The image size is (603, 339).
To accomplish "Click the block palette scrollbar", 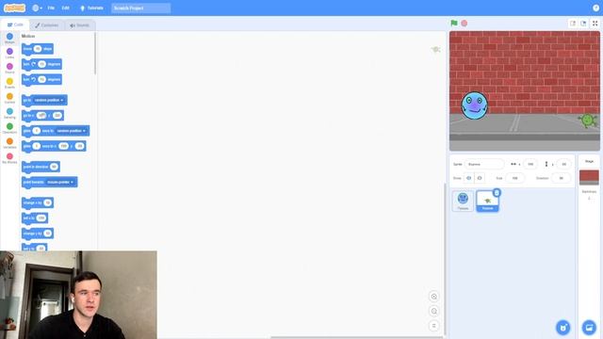I will click(95, 54).
